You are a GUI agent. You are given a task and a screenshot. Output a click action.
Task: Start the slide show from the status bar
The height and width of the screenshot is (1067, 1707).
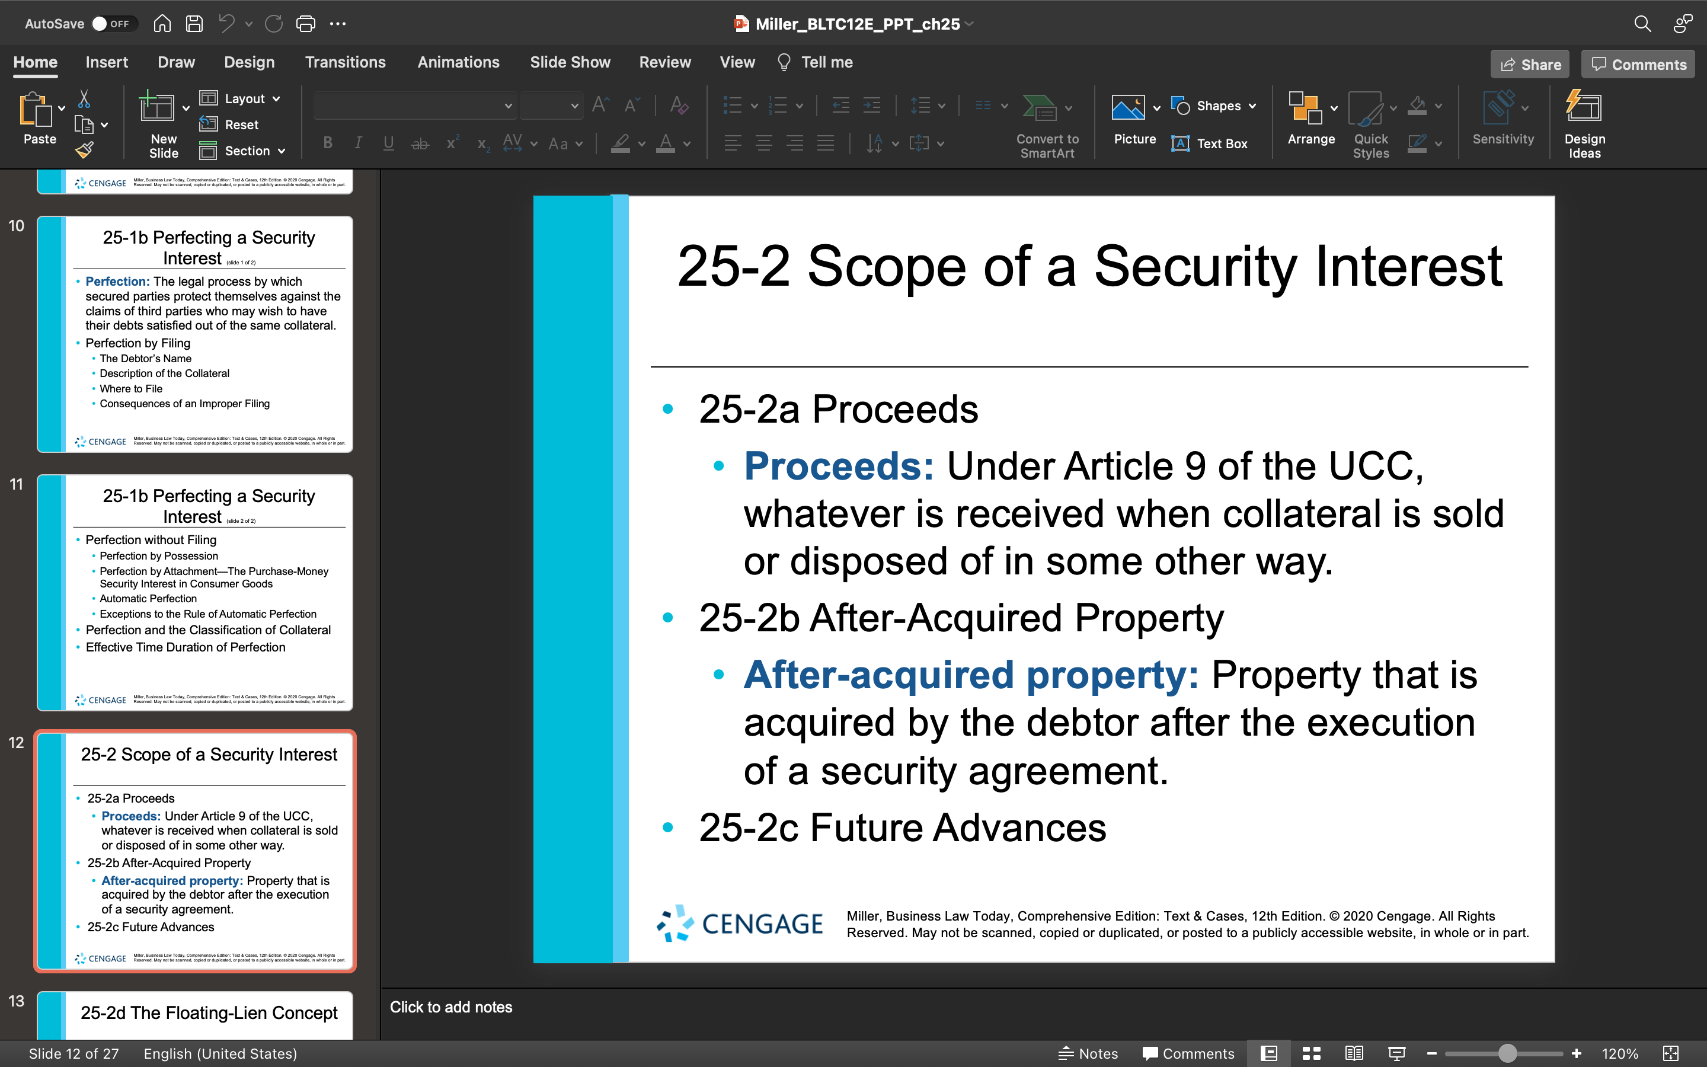pyautogui.click(x=1396, y=1053)
